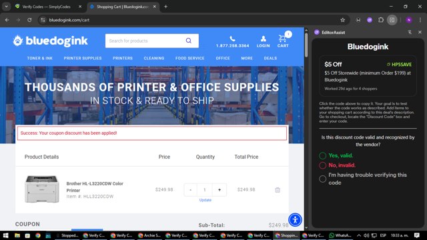Expand the Printer Supplies menu
Screen dimensions: 427x240
click(x=83, y=58)
